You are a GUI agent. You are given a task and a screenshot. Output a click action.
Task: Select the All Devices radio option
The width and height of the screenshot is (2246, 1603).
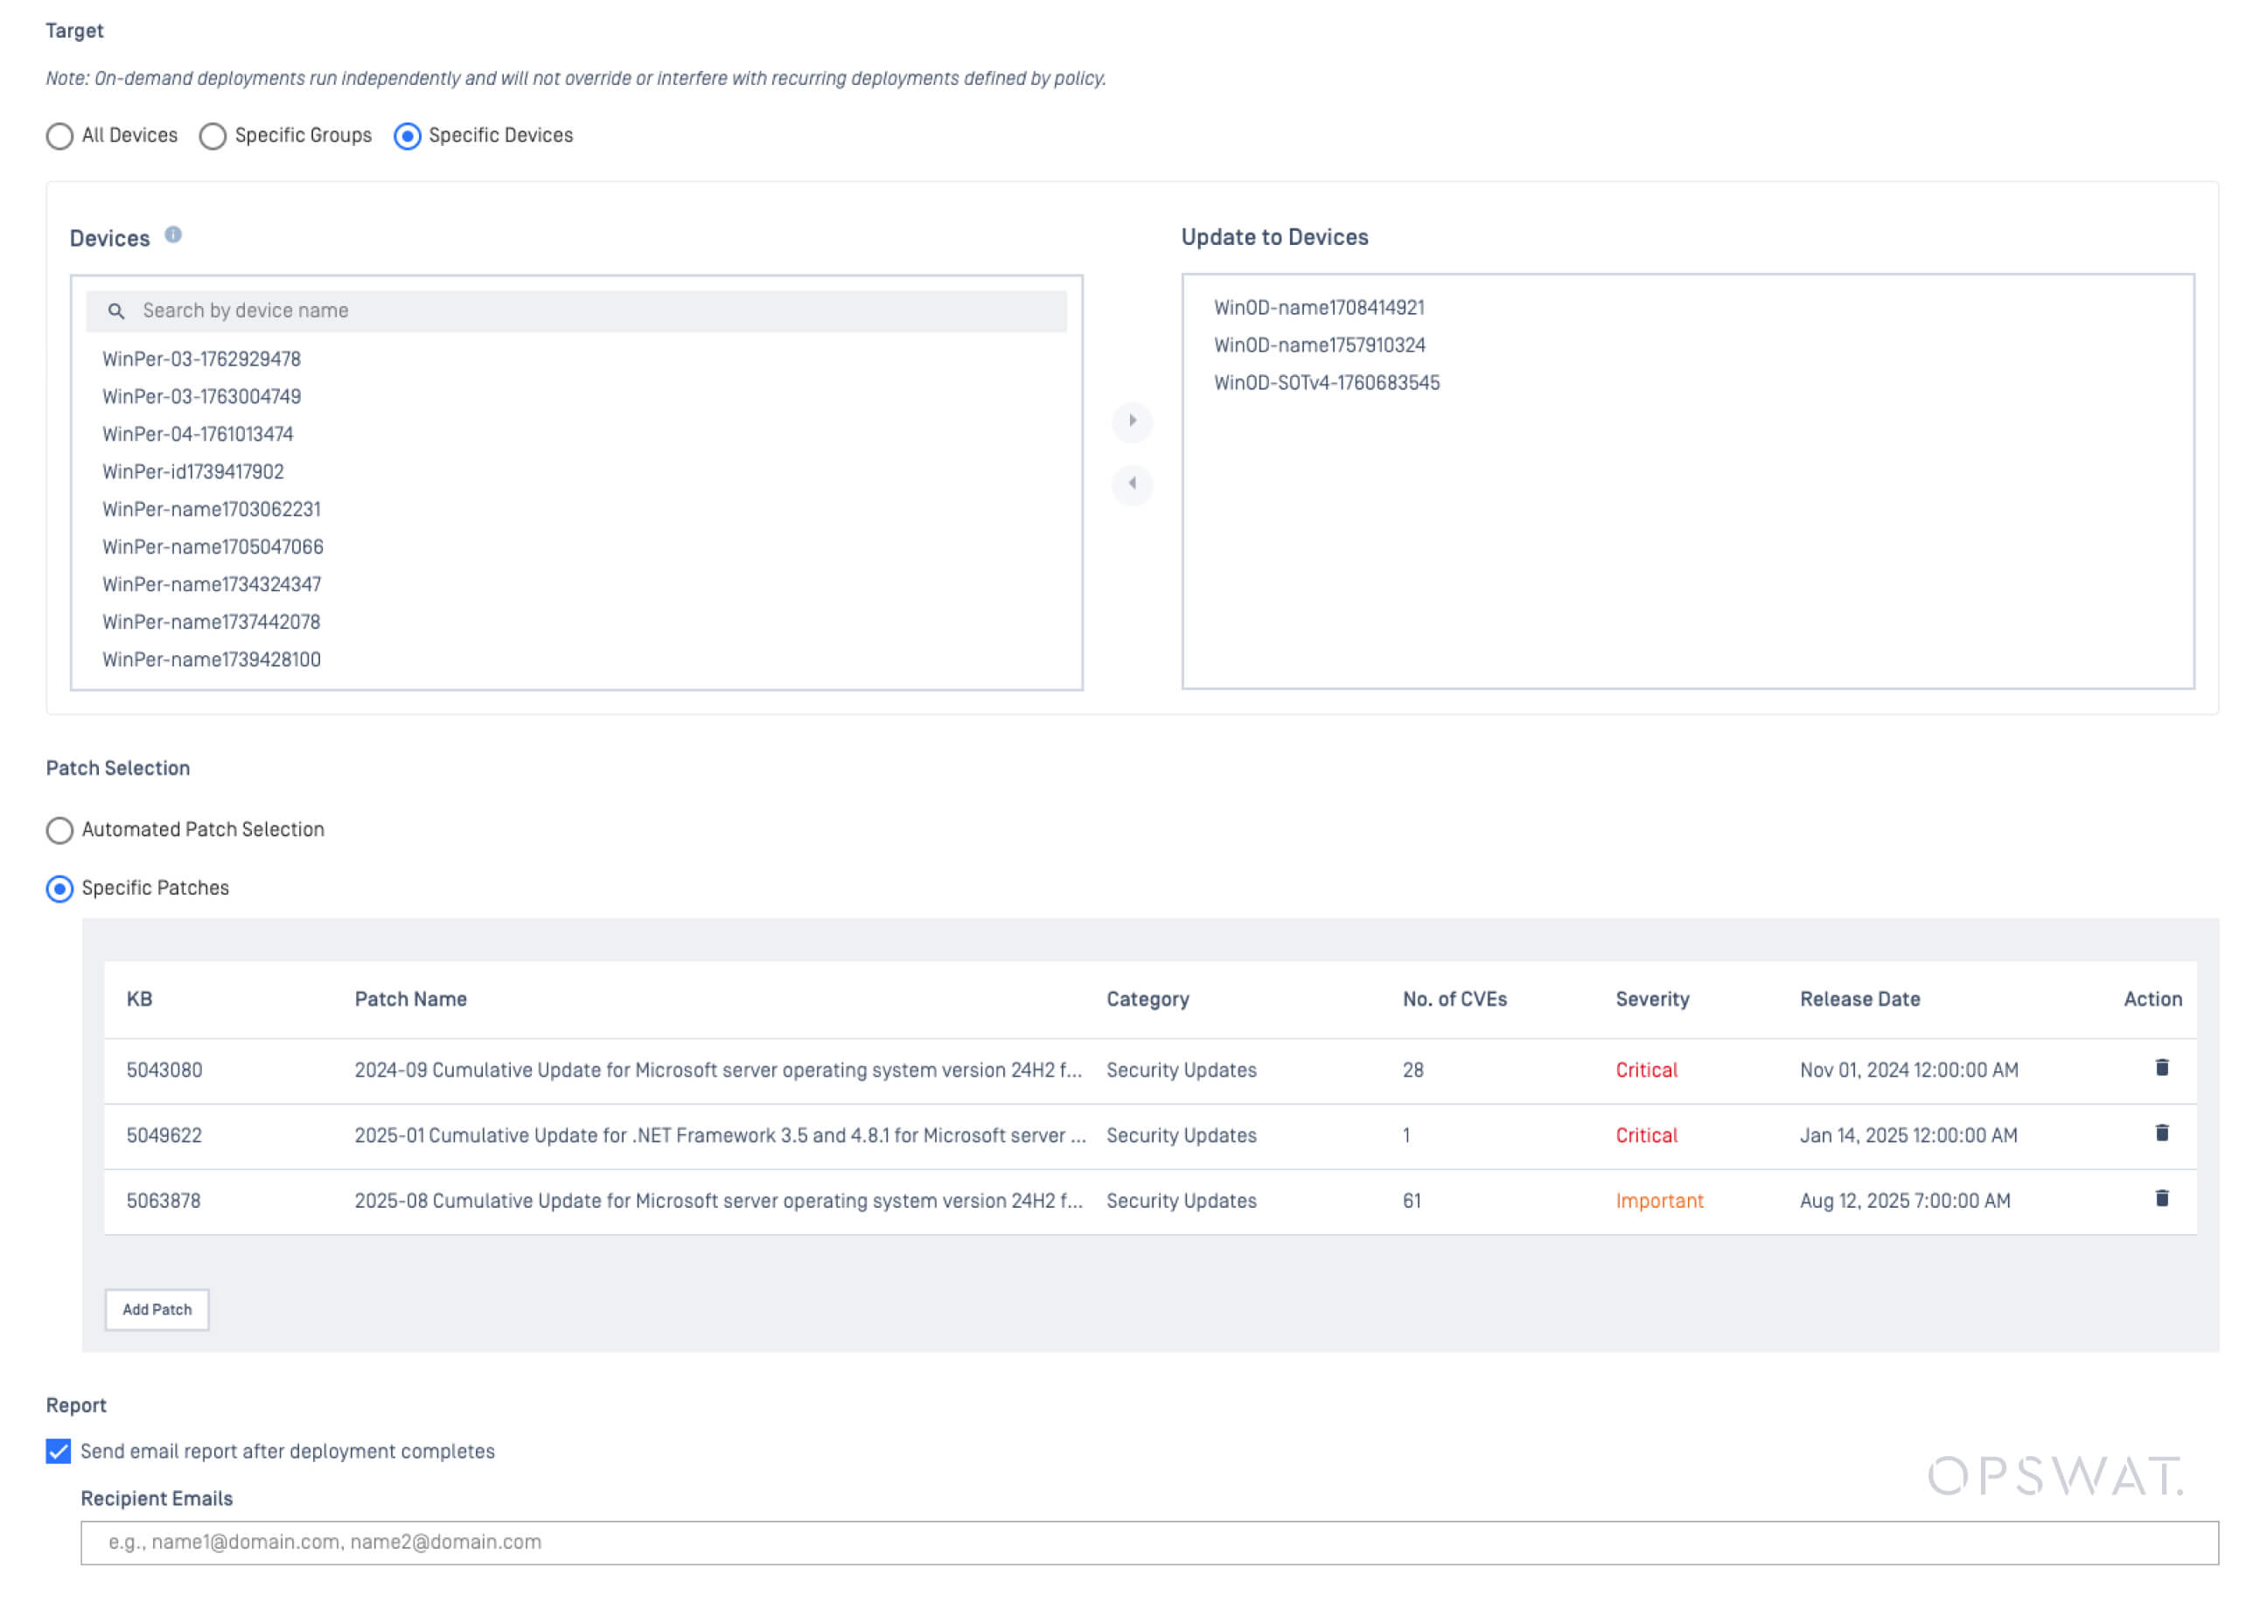(x=60, y=136)
